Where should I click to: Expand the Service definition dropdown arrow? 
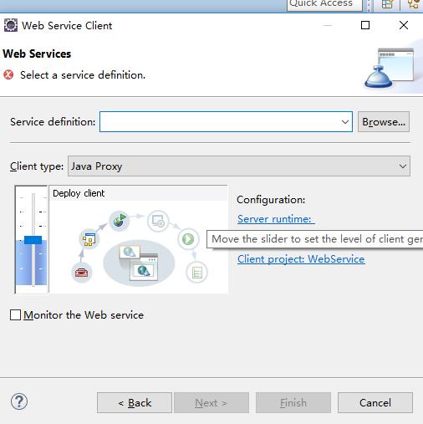tap(345, 122)
